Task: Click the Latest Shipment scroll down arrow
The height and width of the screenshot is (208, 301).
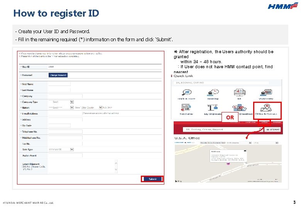Action: [x=116, y=169]
